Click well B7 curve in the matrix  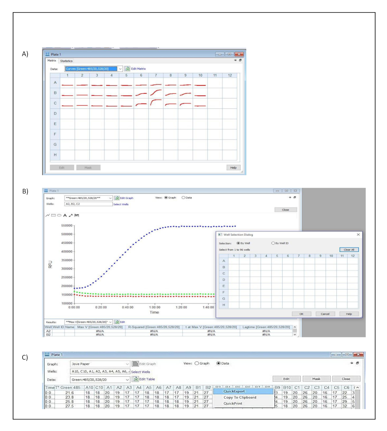click(x=156, y=93)
